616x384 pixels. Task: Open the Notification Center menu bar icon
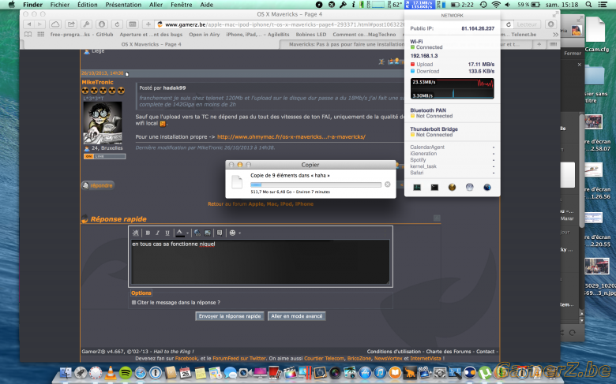[x=603, y=5]
